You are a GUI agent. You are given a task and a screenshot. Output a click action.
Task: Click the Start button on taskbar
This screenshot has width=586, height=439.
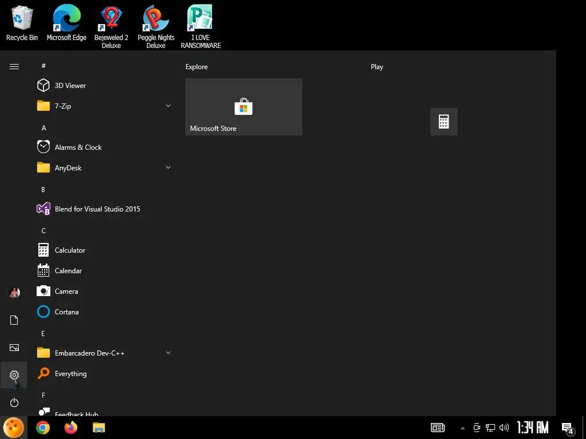14,428
